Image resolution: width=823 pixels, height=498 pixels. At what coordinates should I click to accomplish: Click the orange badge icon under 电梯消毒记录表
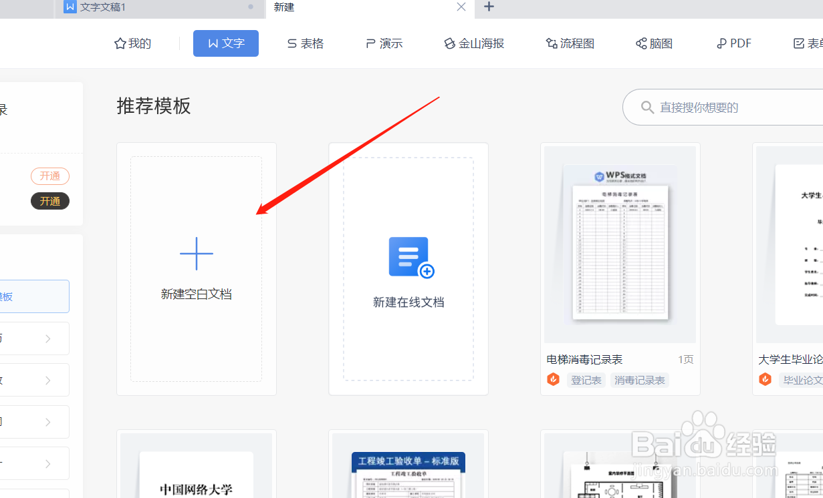click(x=554, y=380)
